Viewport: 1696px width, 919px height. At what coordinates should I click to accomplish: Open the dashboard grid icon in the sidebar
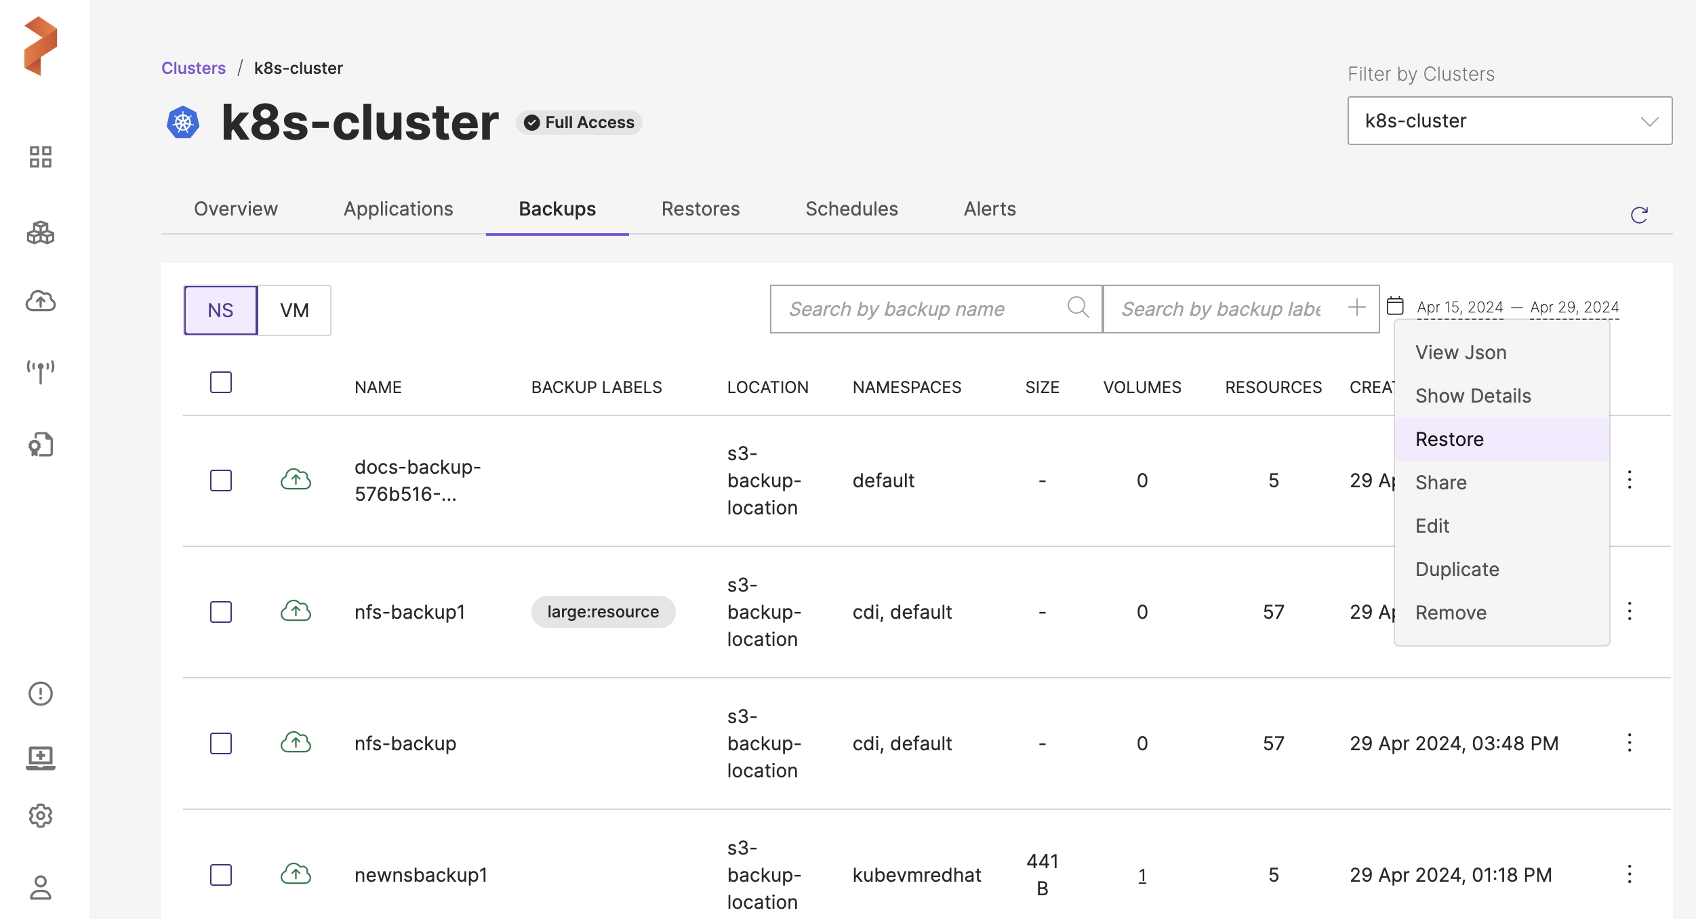(x=41, y=157)
